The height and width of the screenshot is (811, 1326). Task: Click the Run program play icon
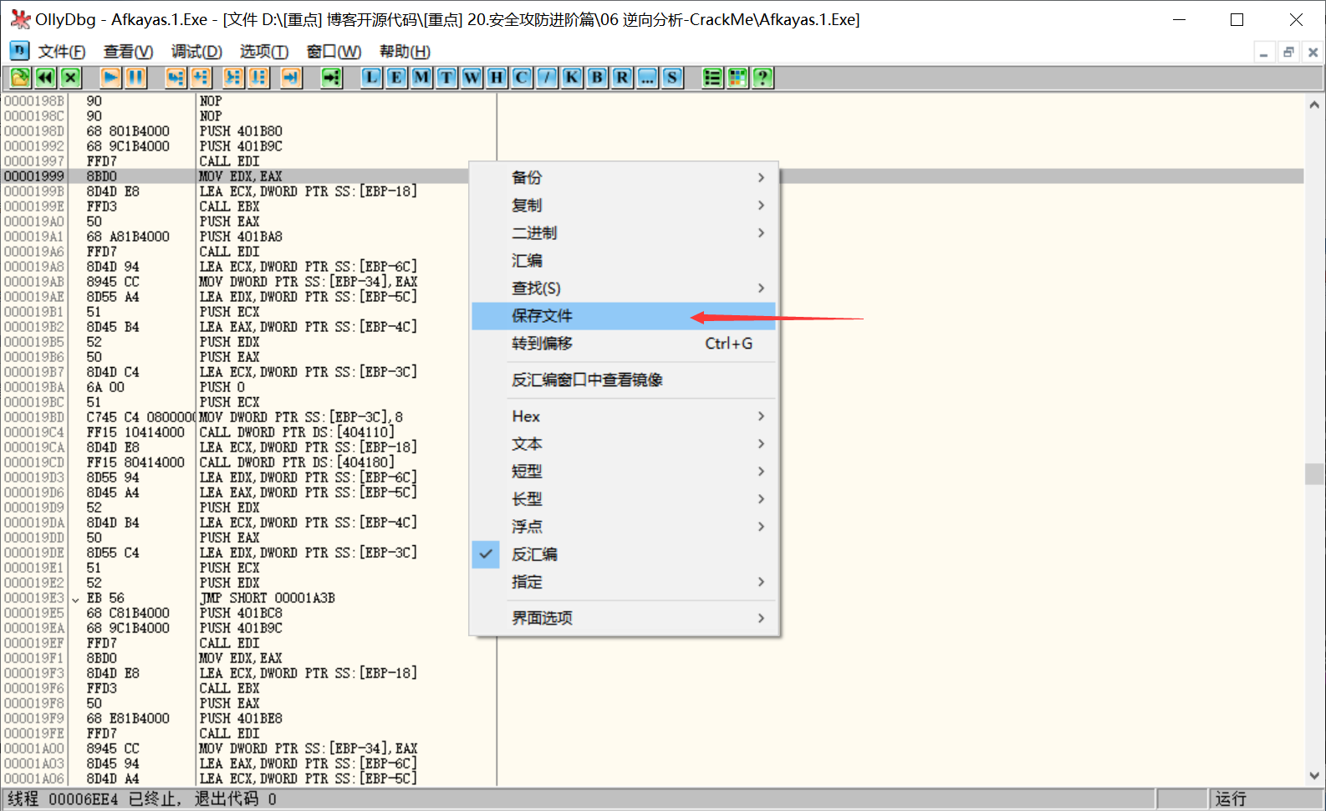click(110, 78)
